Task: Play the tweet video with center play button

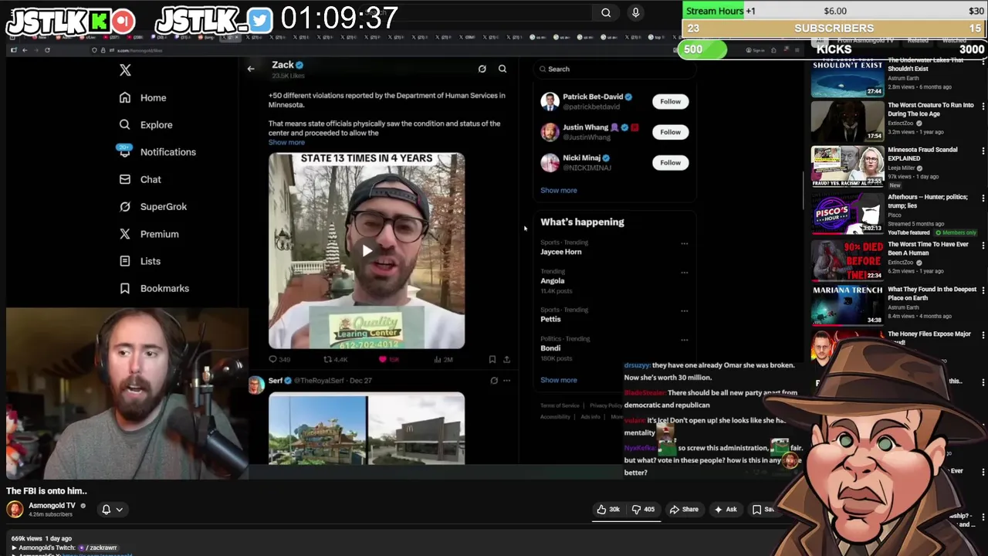Action: 367,250
